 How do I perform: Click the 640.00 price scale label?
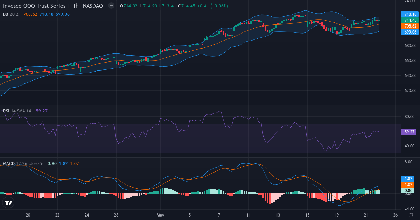(410, 76)
